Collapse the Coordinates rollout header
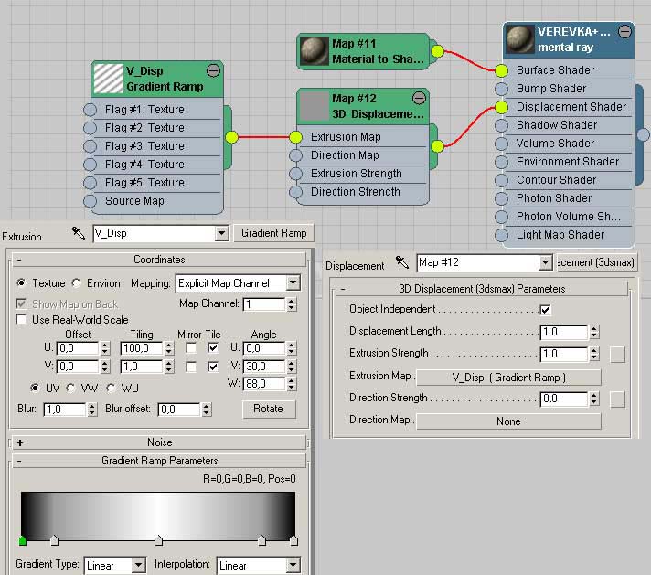 [x=159, y=260]
